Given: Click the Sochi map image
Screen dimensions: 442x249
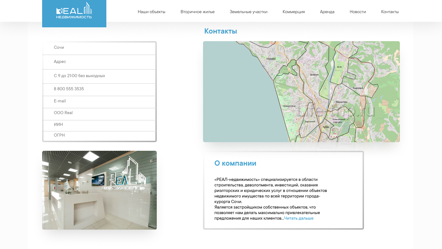Looking at the screenshot, I should 301,92.
